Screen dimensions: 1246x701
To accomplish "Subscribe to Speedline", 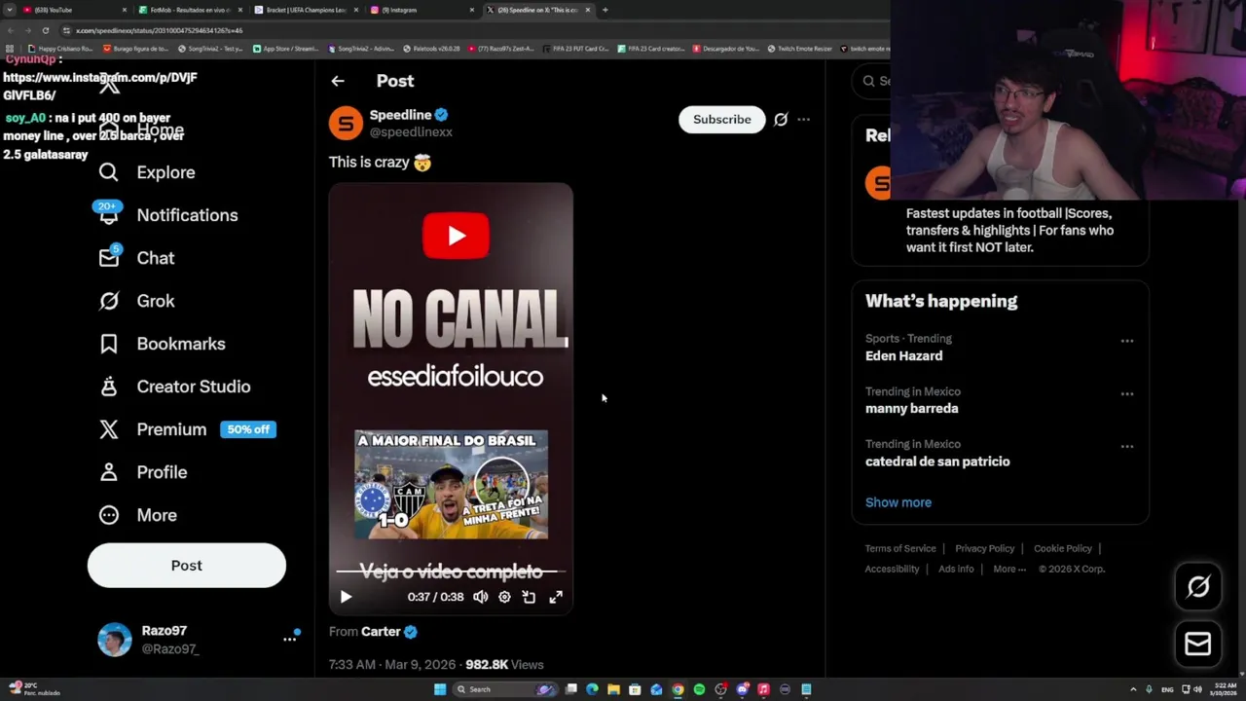I will pos(722,119).
